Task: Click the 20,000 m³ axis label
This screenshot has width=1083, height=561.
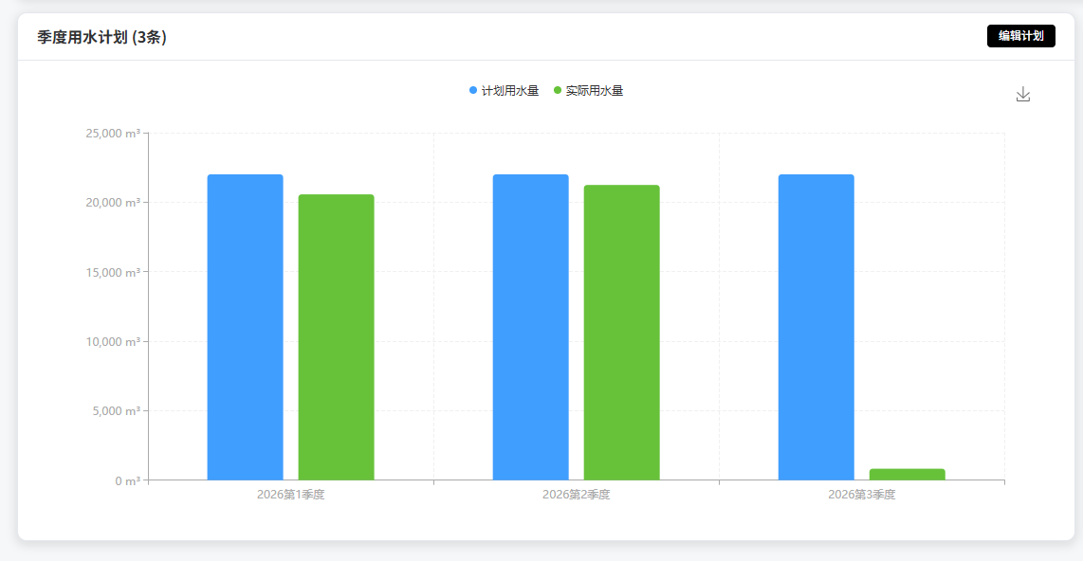Action: click(x=113, y=202)
